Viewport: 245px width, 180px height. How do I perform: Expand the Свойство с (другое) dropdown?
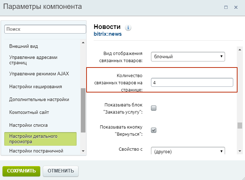188,151
